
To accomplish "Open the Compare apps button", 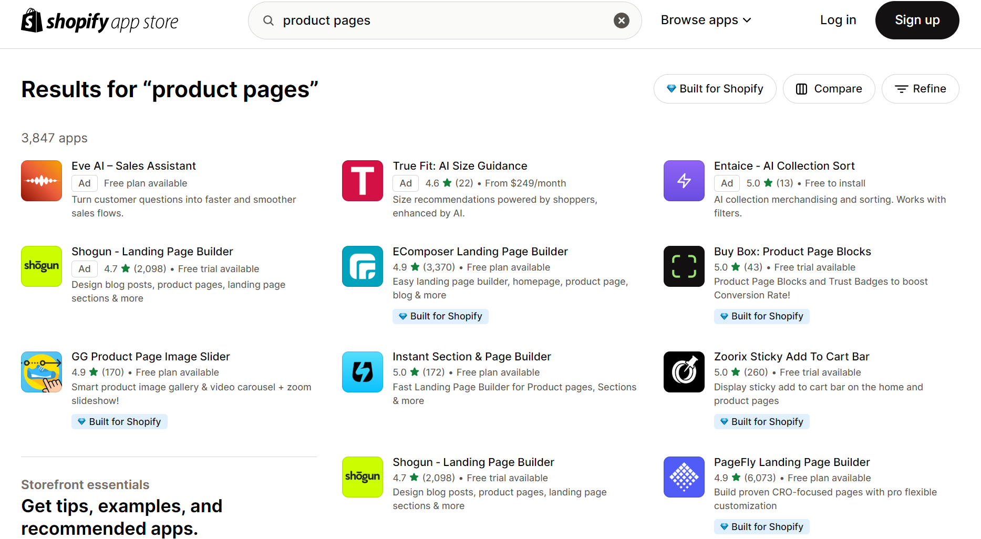I will click(829, 89).
